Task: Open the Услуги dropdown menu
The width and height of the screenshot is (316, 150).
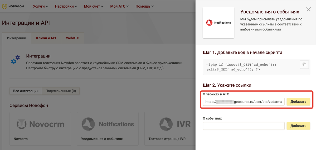Action: 41,6
